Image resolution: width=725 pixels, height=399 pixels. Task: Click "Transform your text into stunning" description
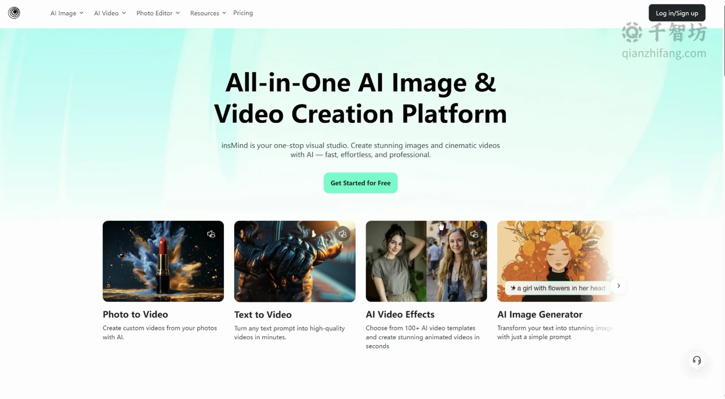(x=555, y=332)
